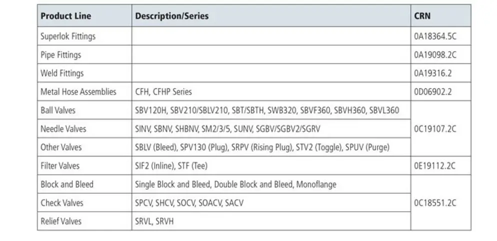Select the Other Valves cell
This screenshot has height=241, width=497.
coord(61,147)
